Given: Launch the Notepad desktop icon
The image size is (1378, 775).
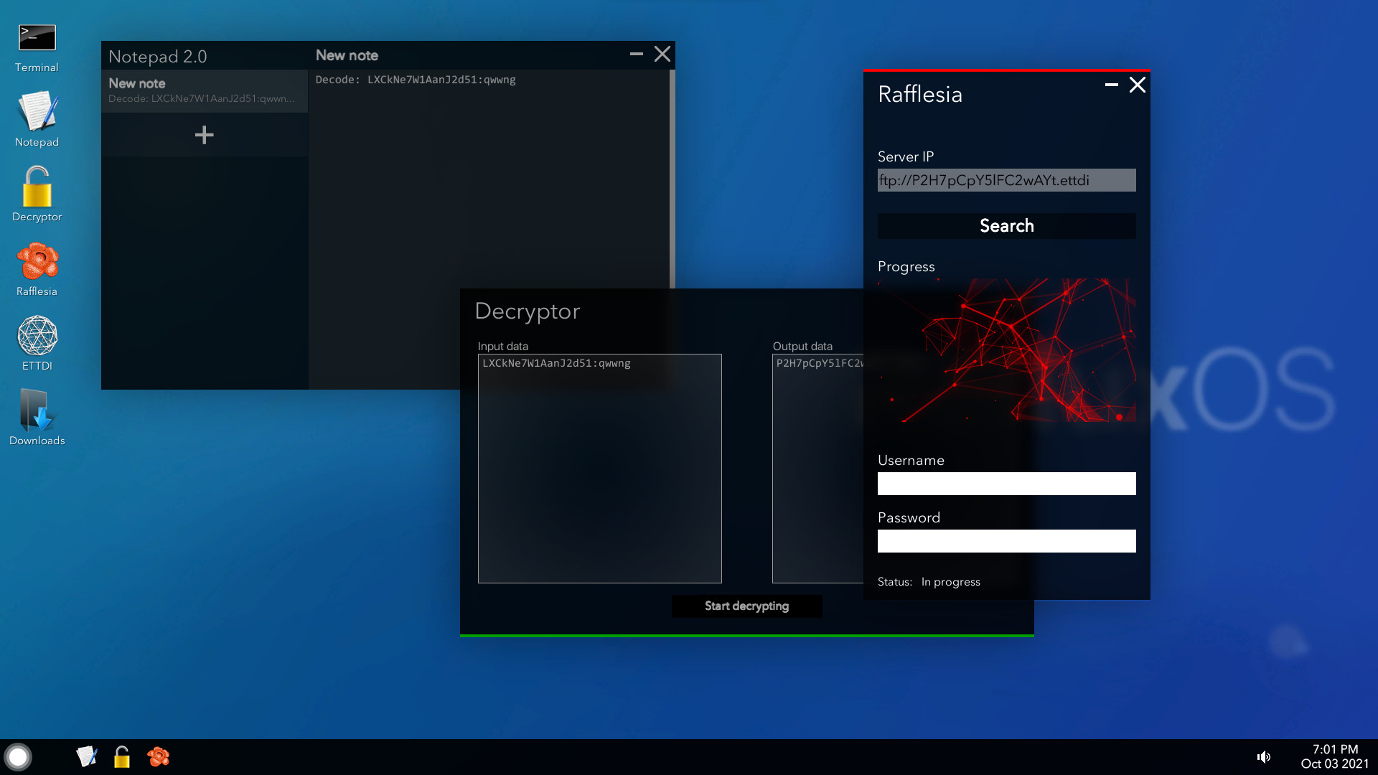Looking at the screenshot, I should [37, 115].
